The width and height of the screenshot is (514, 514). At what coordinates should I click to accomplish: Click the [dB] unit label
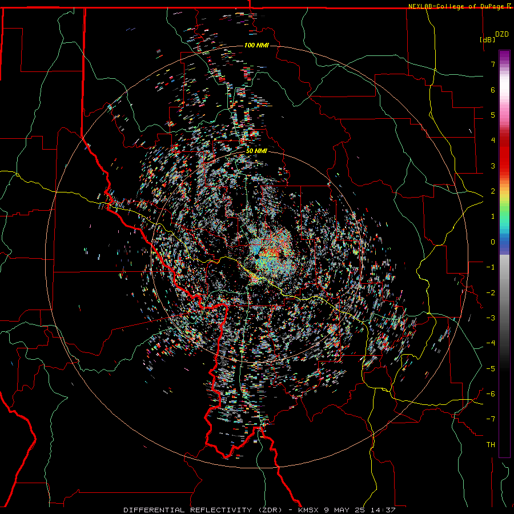pyautogui.click(x=488, y=40)
